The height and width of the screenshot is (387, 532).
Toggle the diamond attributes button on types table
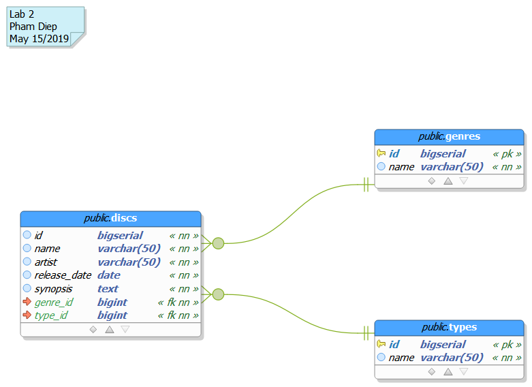pyautogui.click(x=431, y=372)
